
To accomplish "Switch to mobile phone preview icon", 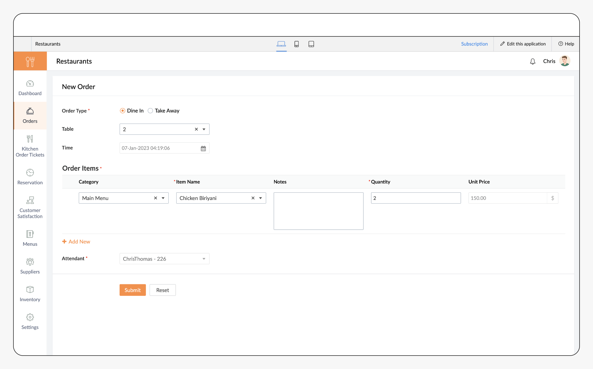I will click(x=296, y=44).
